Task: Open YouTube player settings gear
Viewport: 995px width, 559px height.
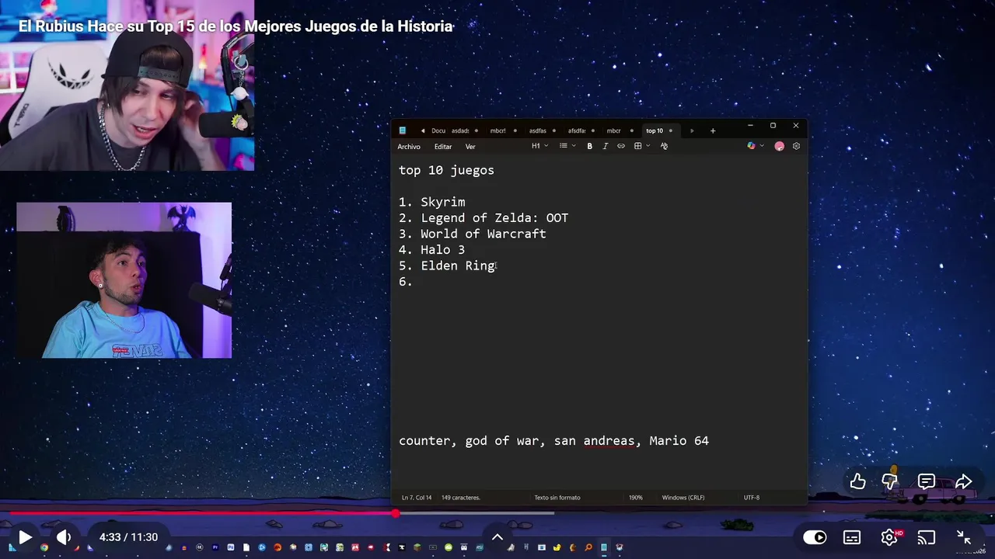Action: point(889,537)
